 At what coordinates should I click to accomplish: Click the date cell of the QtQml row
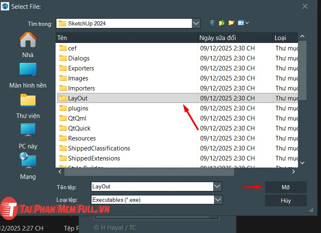227,118
